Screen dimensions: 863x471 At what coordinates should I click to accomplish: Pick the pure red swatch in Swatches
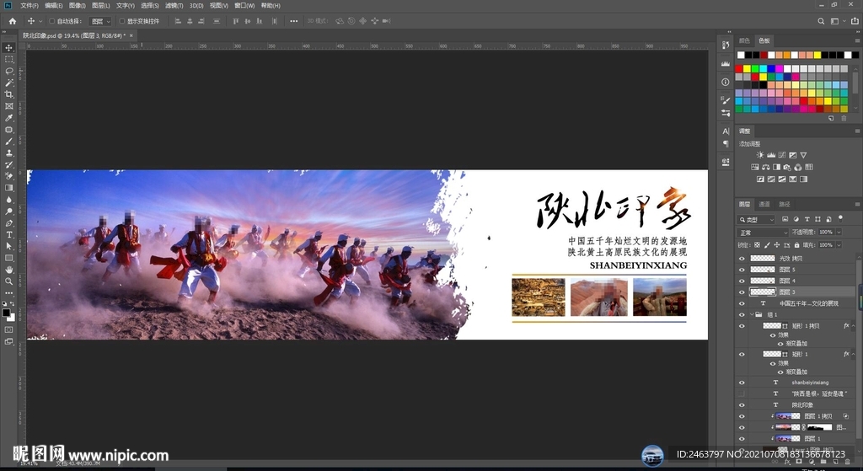pyautogui.click(x=739, y=69)
